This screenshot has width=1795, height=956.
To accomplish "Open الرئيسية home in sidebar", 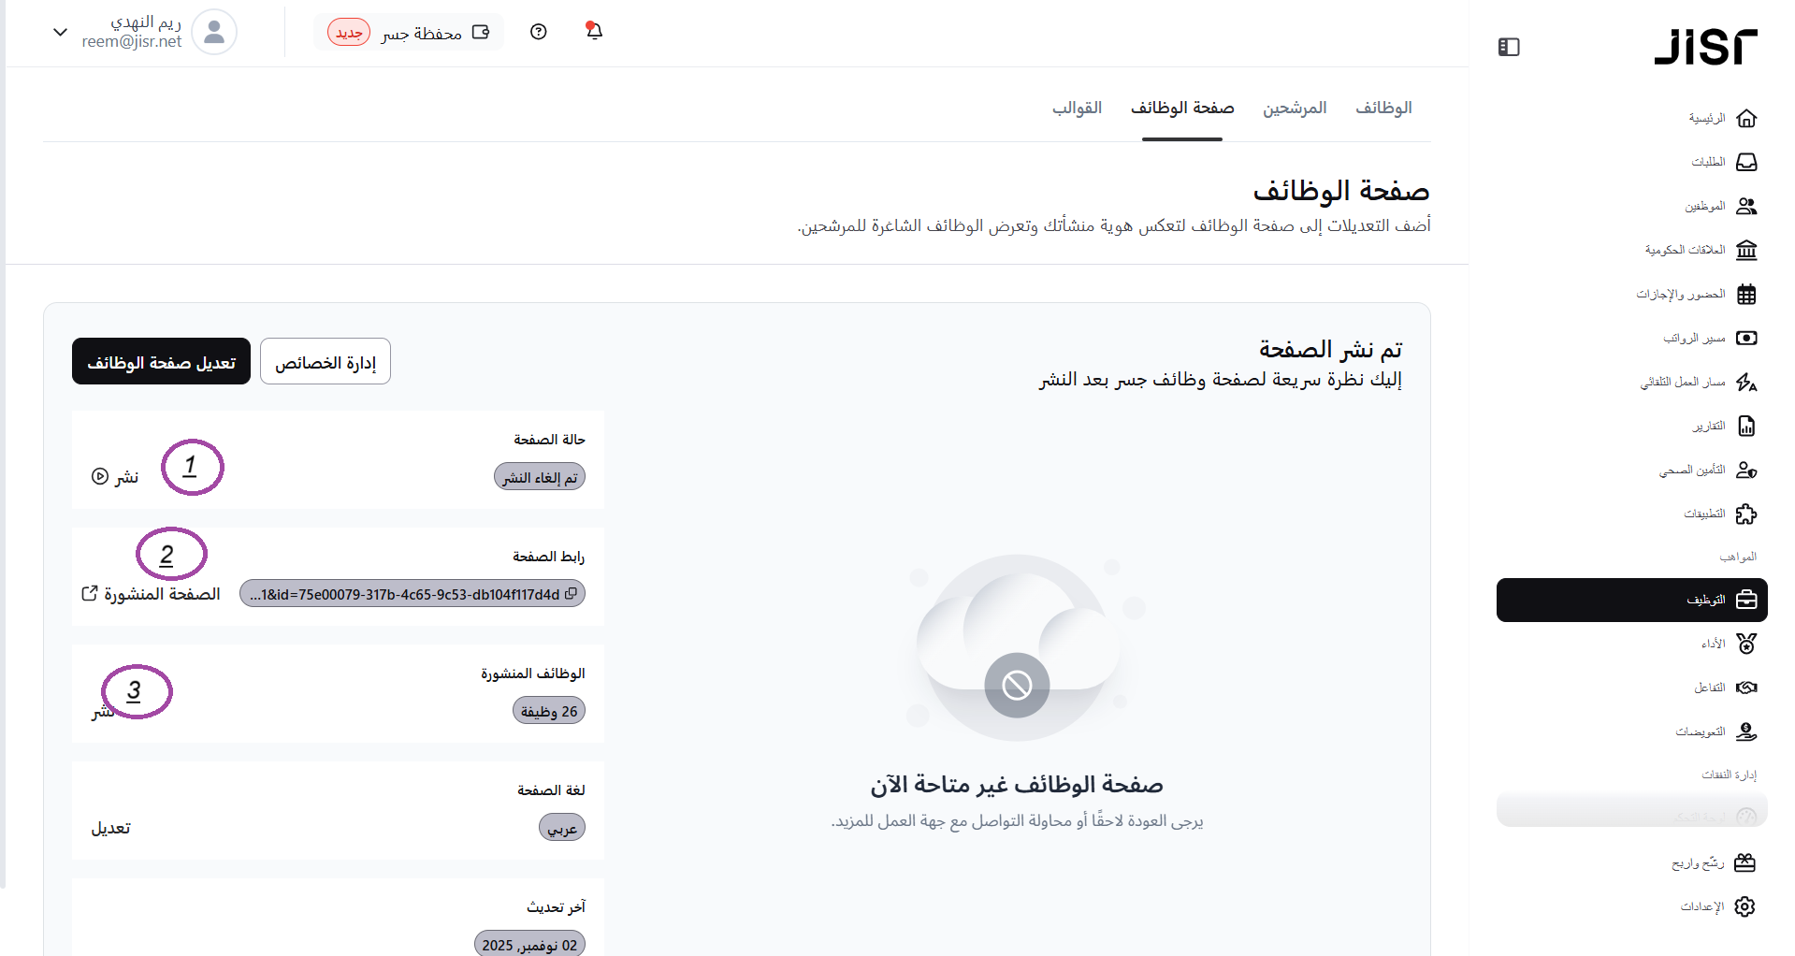I will [1722, 119].
